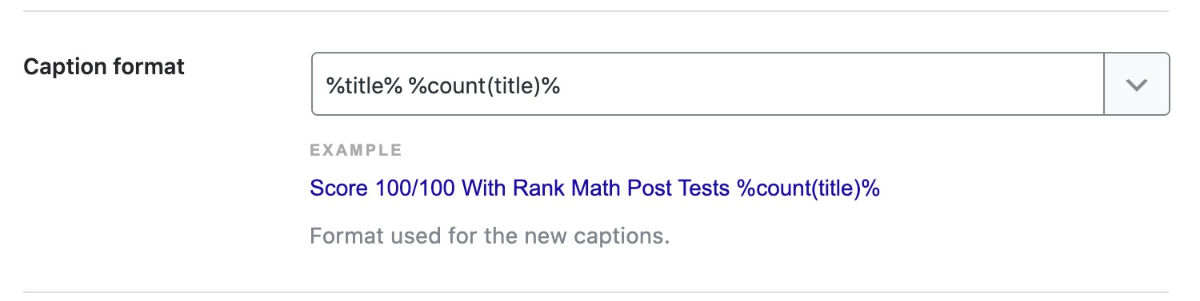
Task: Click the EXAMPLE heading label
Action: [x=356, y=150]
